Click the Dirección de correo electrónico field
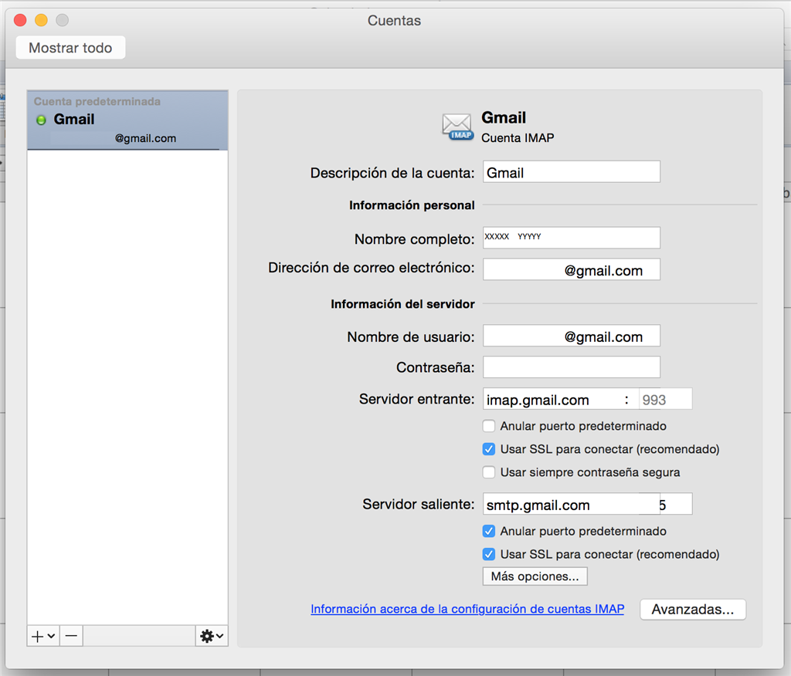Screen dimensions: 791x676 point(572,269)
